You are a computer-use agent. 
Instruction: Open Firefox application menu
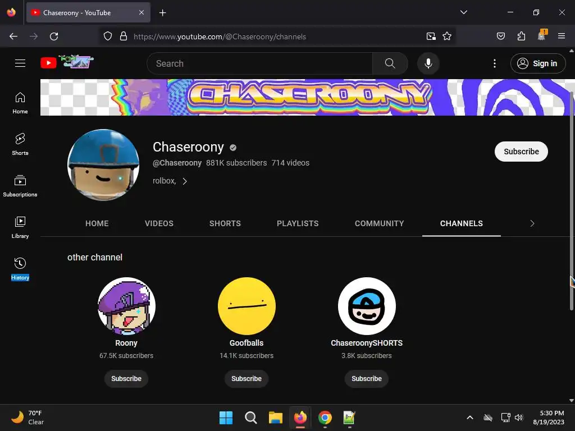point(562,36)
